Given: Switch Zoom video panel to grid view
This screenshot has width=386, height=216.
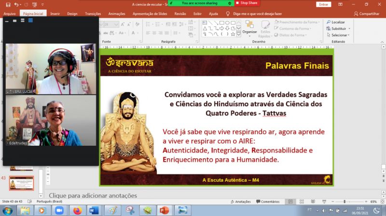Looking at the screenshot, I should tap(30, 20).
